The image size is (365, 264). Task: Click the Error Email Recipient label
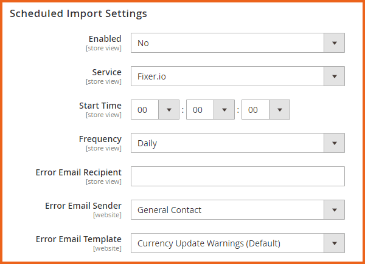(78, 172)
